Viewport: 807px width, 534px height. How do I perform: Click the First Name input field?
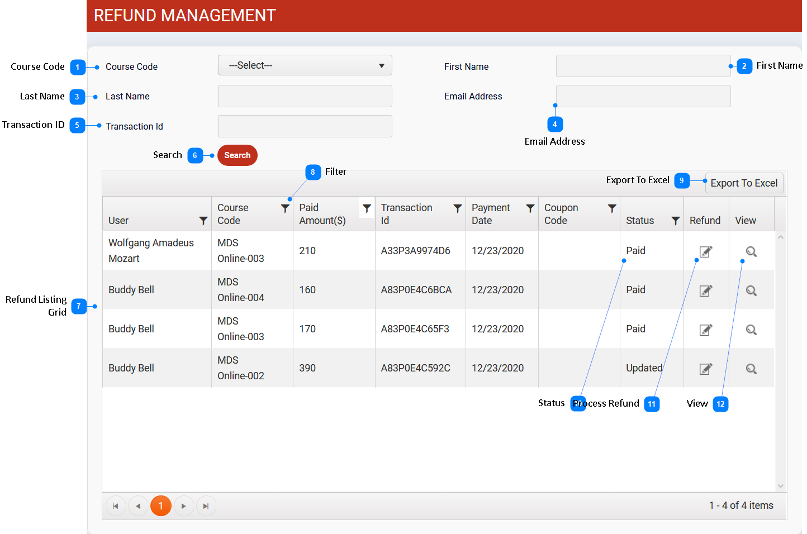point(643,66)
